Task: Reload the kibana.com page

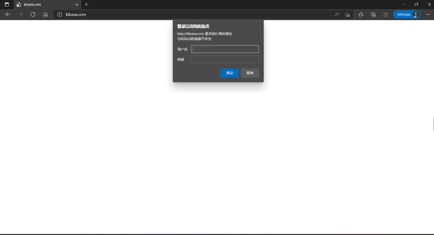Action: pyautogui.click(x=33, y=15)
